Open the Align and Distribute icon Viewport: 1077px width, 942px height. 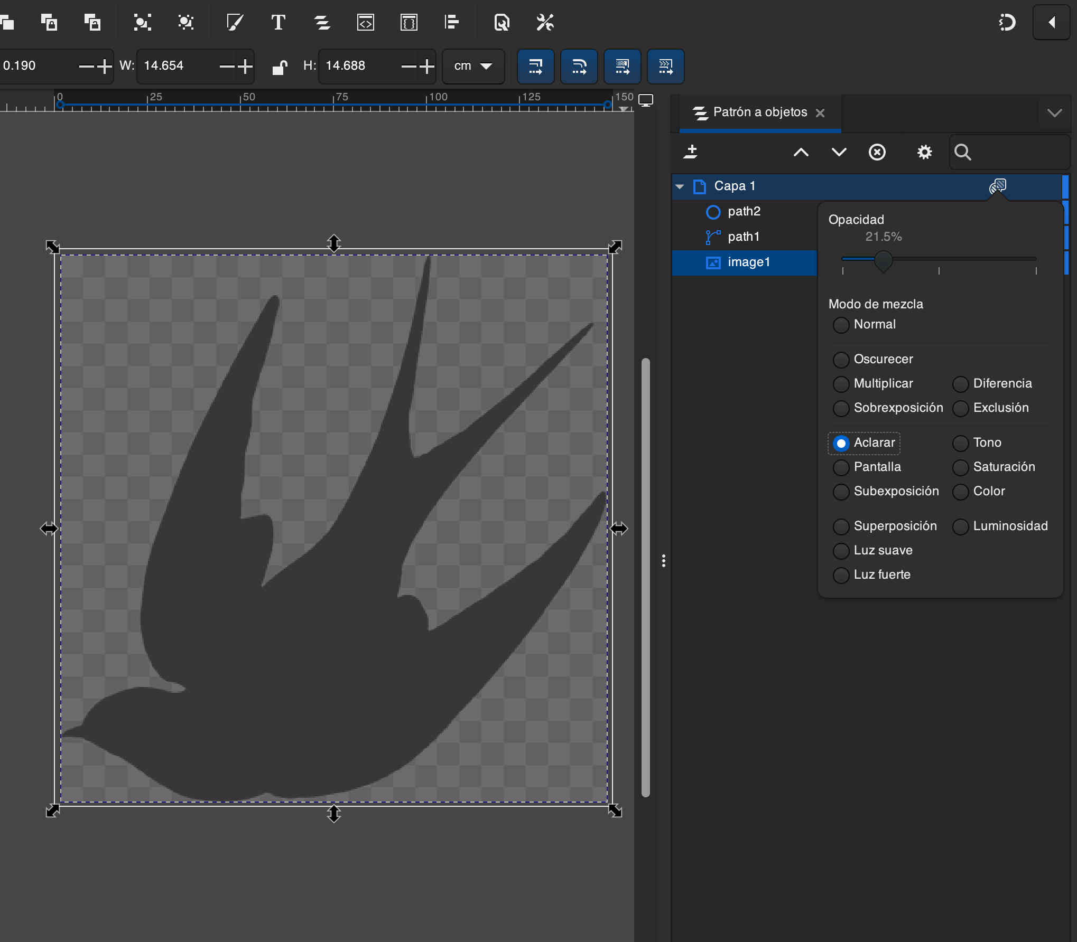tap(452, 22)
